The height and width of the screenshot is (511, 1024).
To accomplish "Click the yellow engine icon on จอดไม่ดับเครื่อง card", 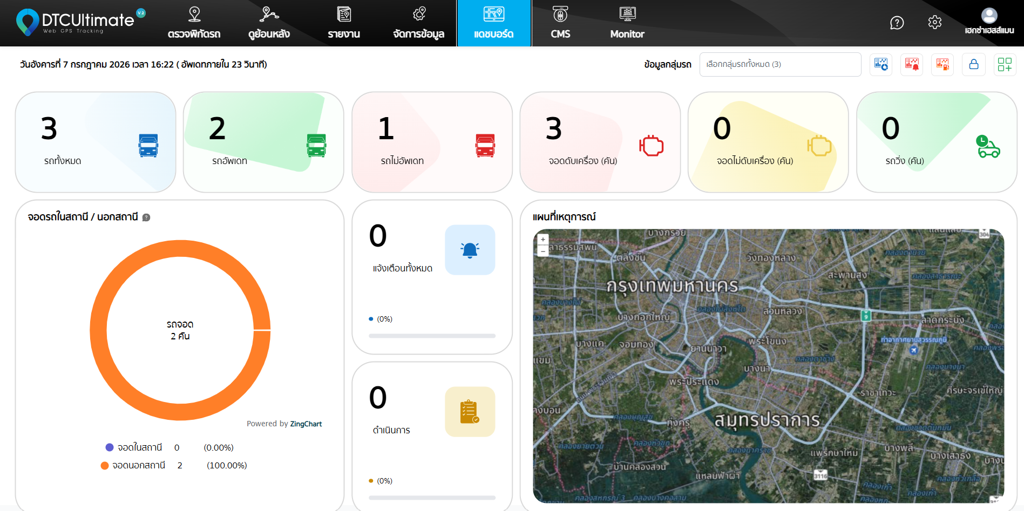I will coord(819,146).
